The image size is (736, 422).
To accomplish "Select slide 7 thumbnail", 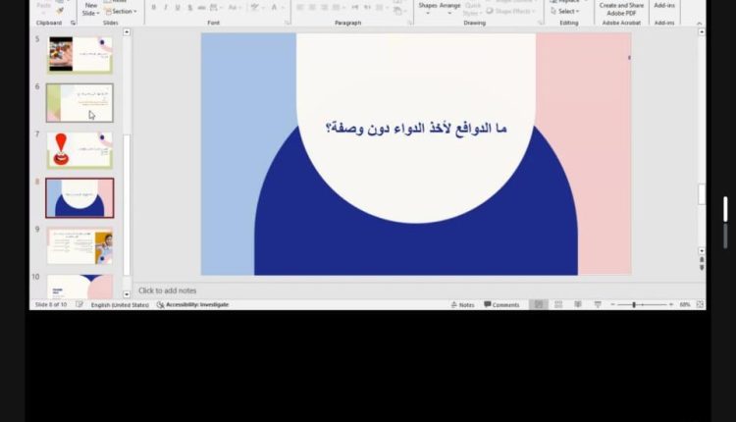I will click(79, 150).
